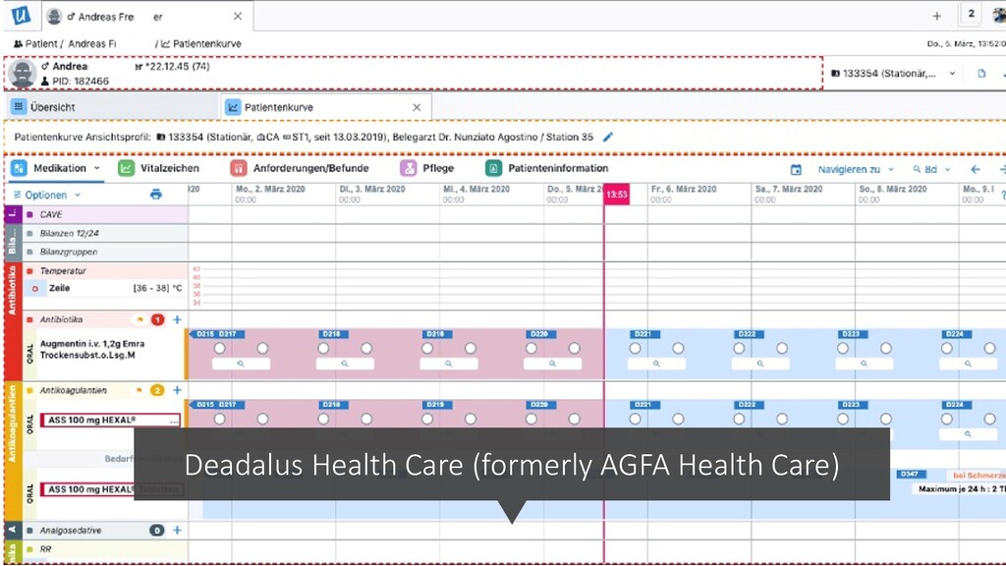Open the first ASS 100 mg HEXAL entry
This screenshot has width=1006, height=566.
pyautogui.click(x=110, y=420)
